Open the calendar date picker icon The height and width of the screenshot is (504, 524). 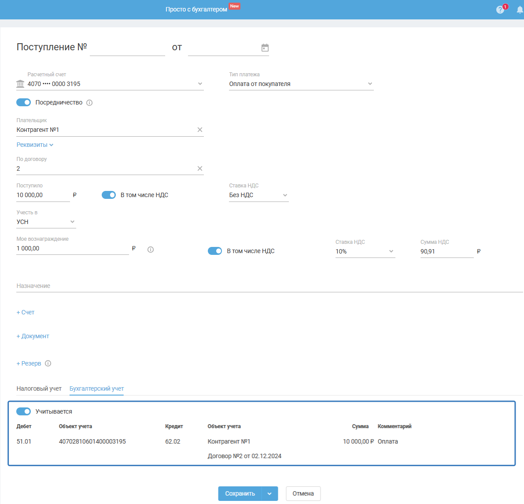coord(265,48)
